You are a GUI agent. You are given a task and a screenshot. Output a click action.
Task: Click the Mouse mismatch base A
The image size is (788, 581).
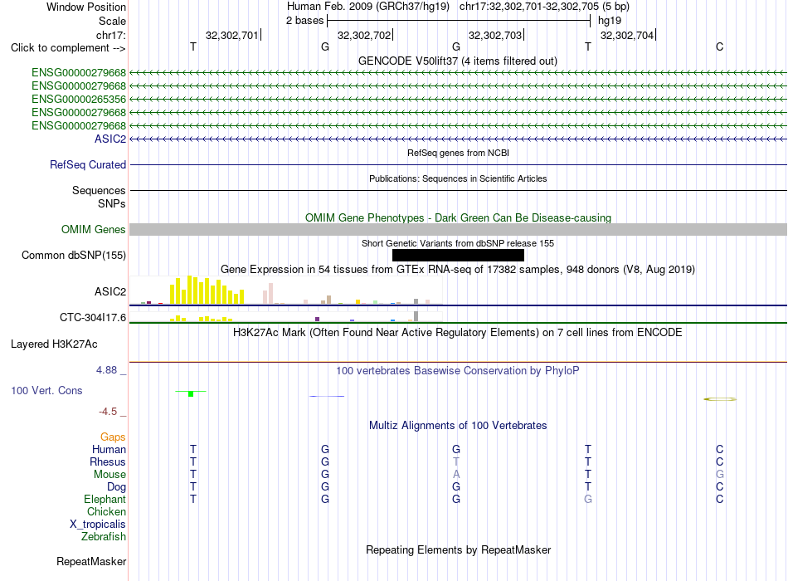[456, 475]
